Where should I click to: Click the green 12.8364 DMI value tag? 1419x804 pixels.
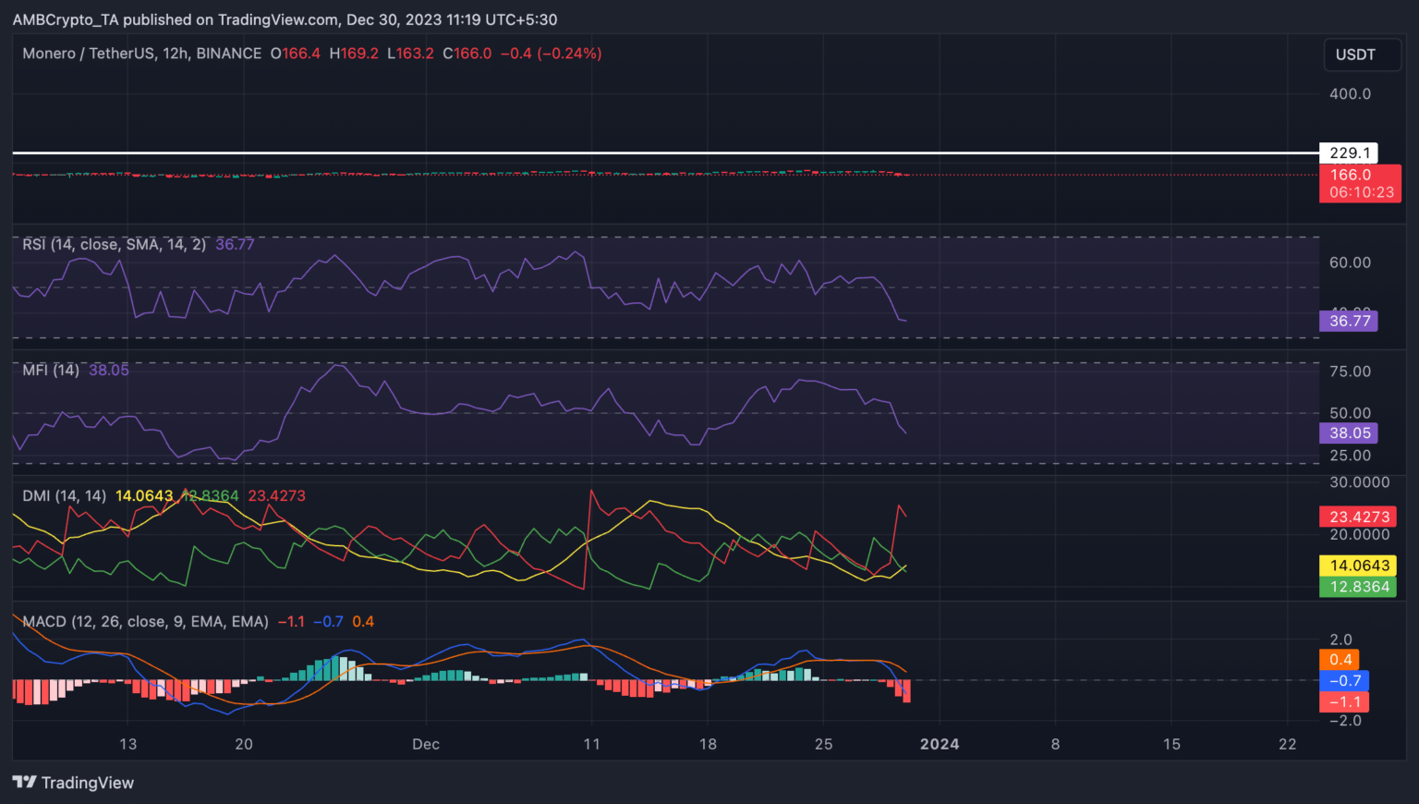[x=1358, y=587]
